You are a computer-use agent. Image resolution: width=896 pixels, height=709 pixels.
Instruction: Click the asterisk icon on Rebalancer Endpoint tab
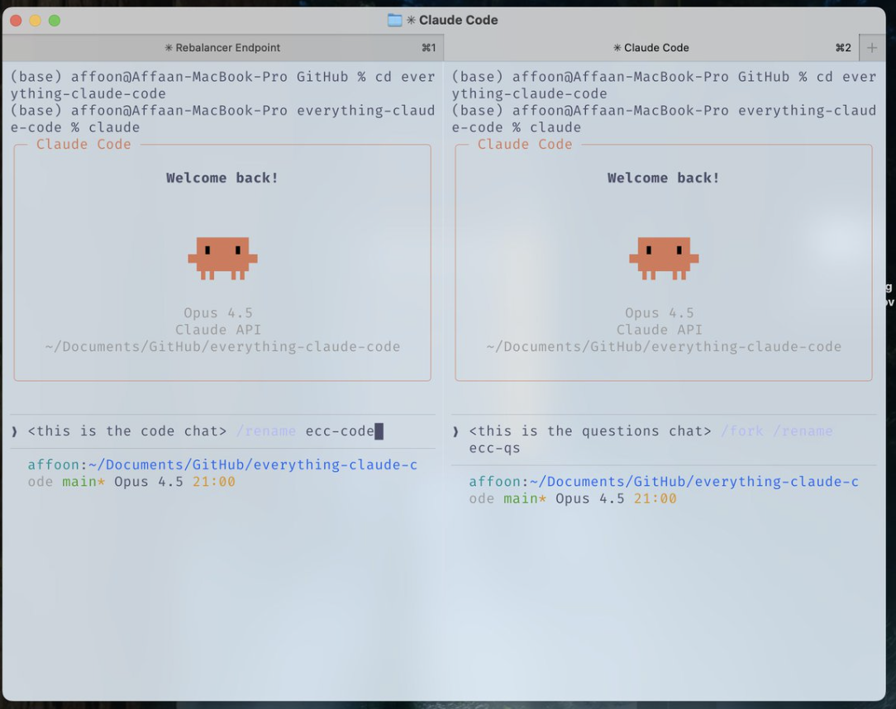(x=169, y=48)
